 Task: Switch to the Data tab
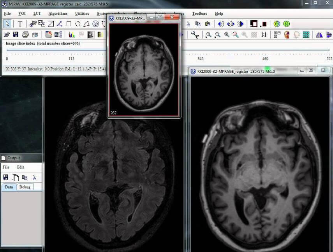[x=9, y=187]
